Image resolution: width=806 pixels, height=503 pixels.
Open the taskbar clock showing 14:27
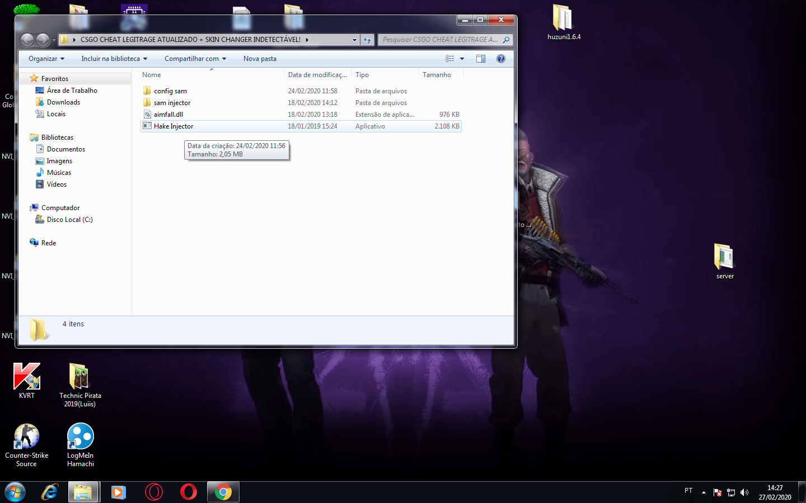coord(775,492)
